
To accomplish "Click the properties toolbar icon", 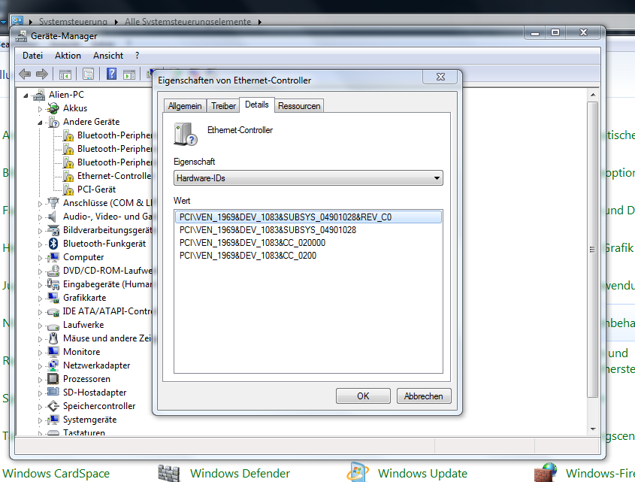I will pos(89,74).
